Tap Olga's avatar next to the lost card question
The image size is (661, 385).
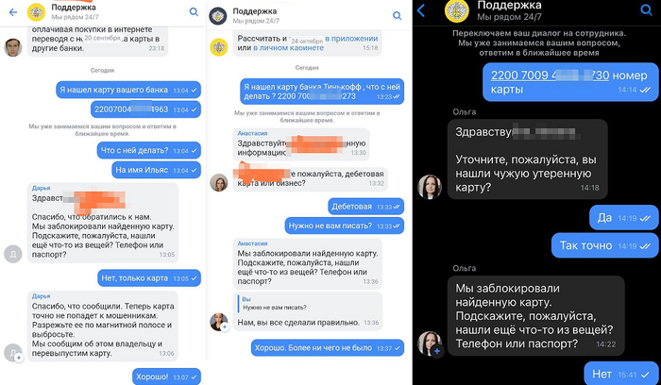coord(430,187)
